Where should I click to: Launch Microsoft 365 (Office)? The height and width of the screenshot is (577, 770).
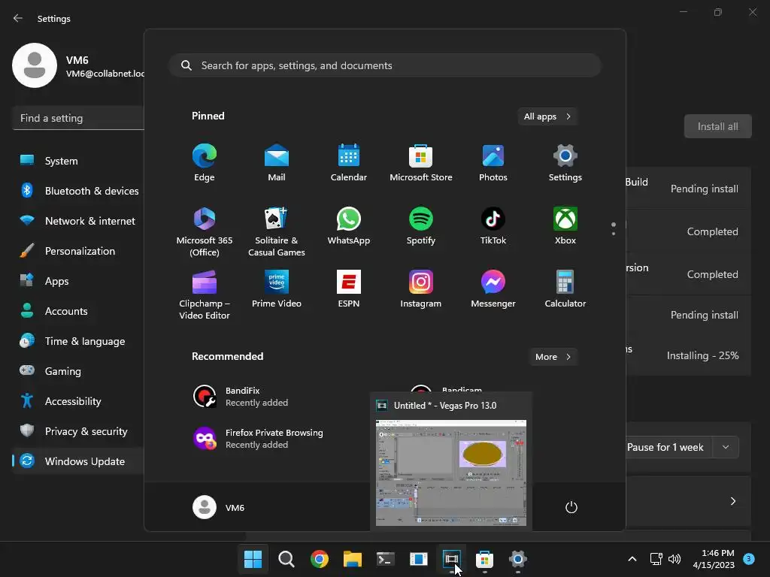point(205,231)
